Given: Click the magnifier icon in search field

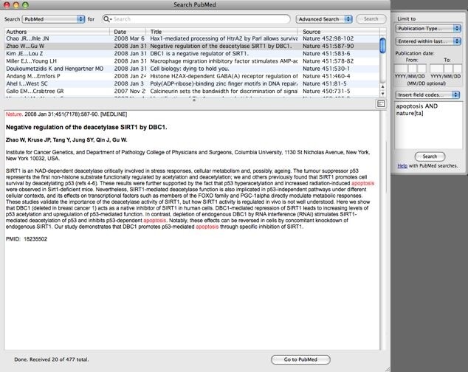Looking at the screenshot, I should (106, 19).
